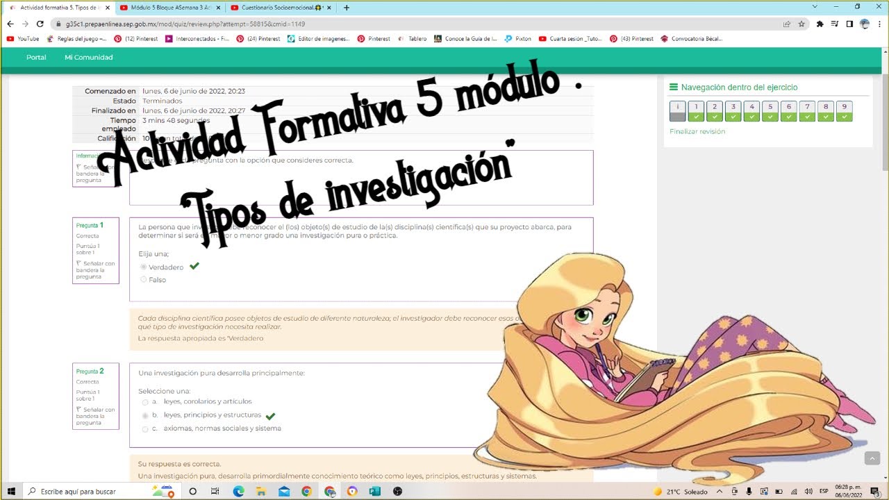Open the 21°C Soleado weather widget
This screenshot has width=889, height=500.
point(680,492)
